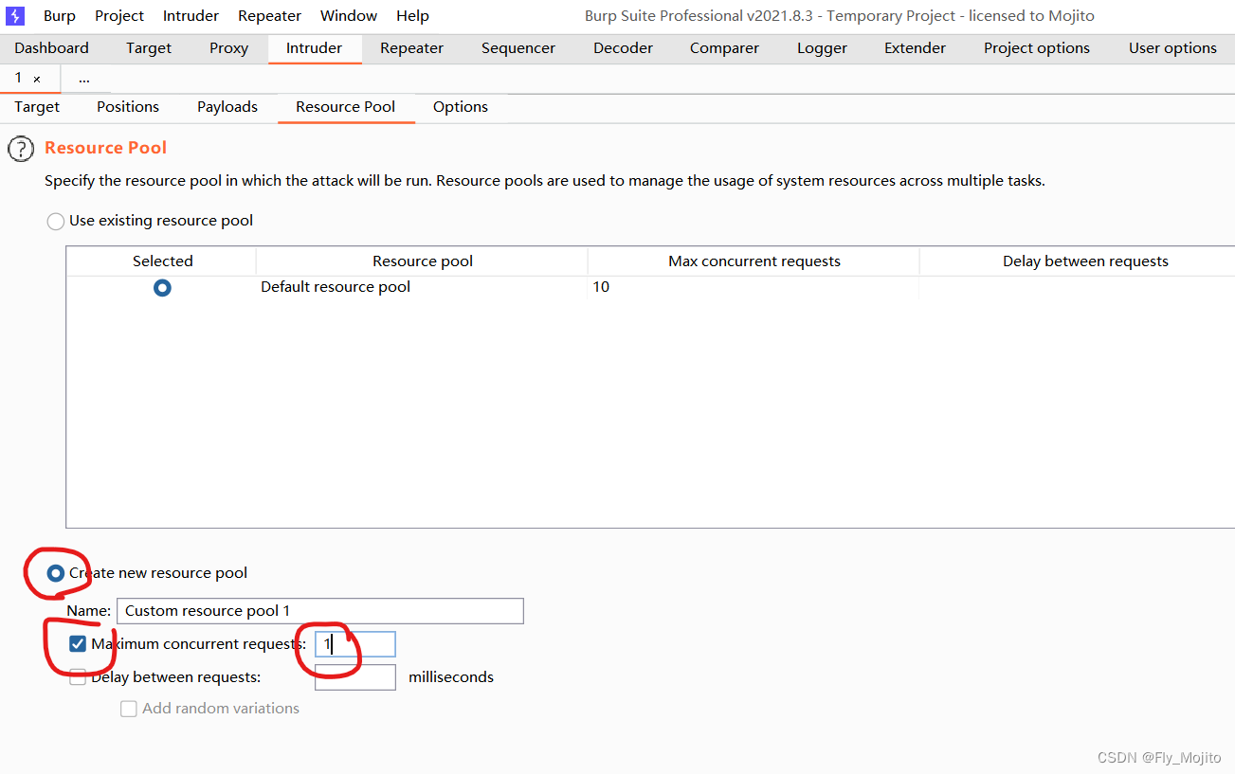
Task: Open the User options tab
Action: point(1172,48)
